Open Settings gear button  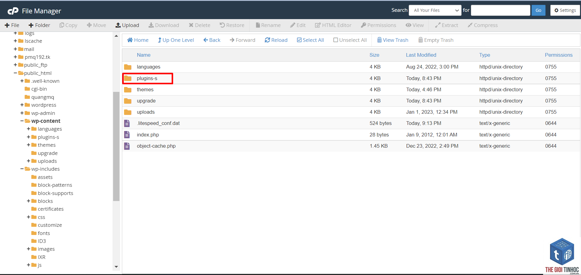(565, 10)
